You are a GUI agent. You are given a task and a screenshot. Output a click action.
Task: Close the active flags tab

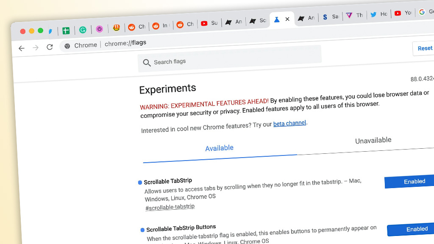(x=287, y=19)
